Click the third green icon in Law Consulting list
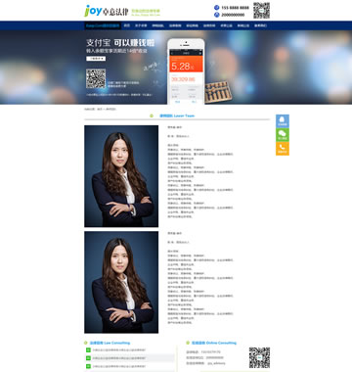The width and height of the screenshot is (352, 372). click(88, 366)
